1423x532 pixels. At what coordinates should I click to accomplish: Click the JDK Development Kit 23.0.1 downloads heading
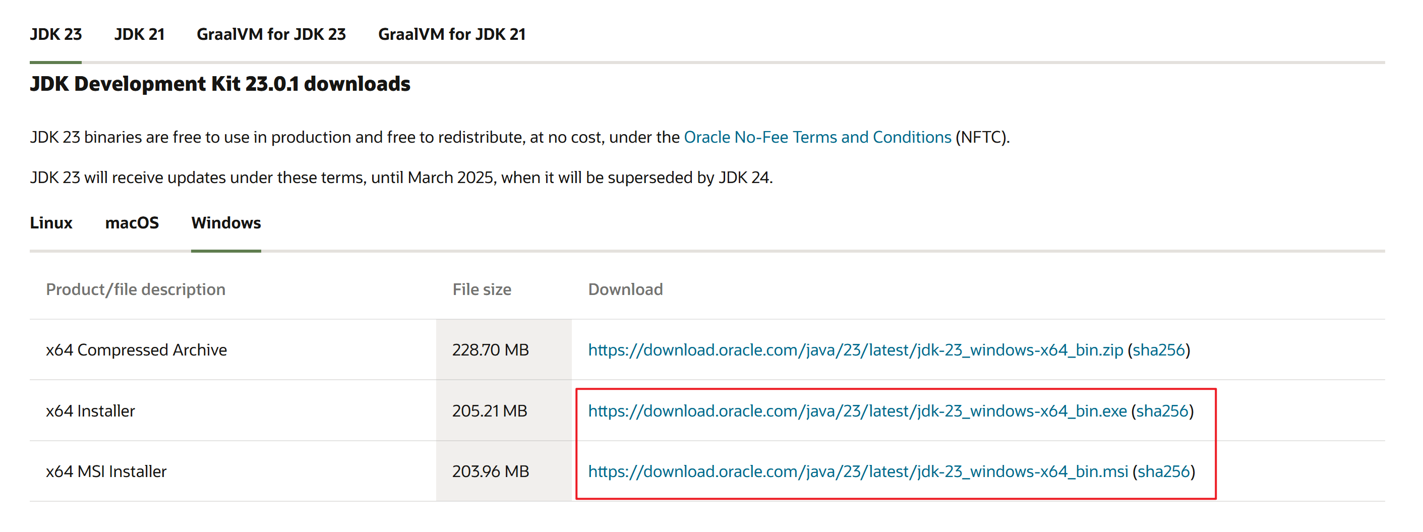tap(220, 84)
